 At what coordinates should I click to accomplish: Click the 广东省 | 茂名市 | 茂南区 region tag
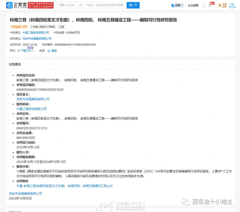pyautogui.click(x=43, y=27)
